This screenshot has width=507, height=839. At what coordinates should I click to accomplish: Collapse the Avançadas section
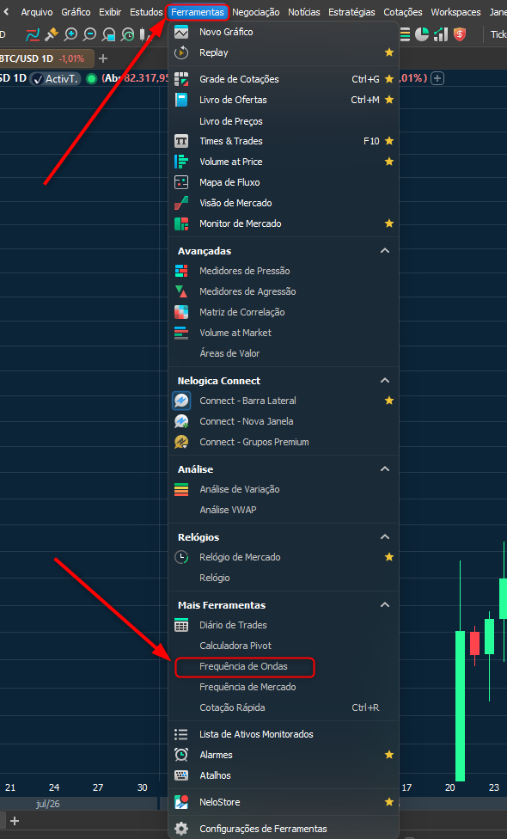pyautogui.click(x=384, y=251)
